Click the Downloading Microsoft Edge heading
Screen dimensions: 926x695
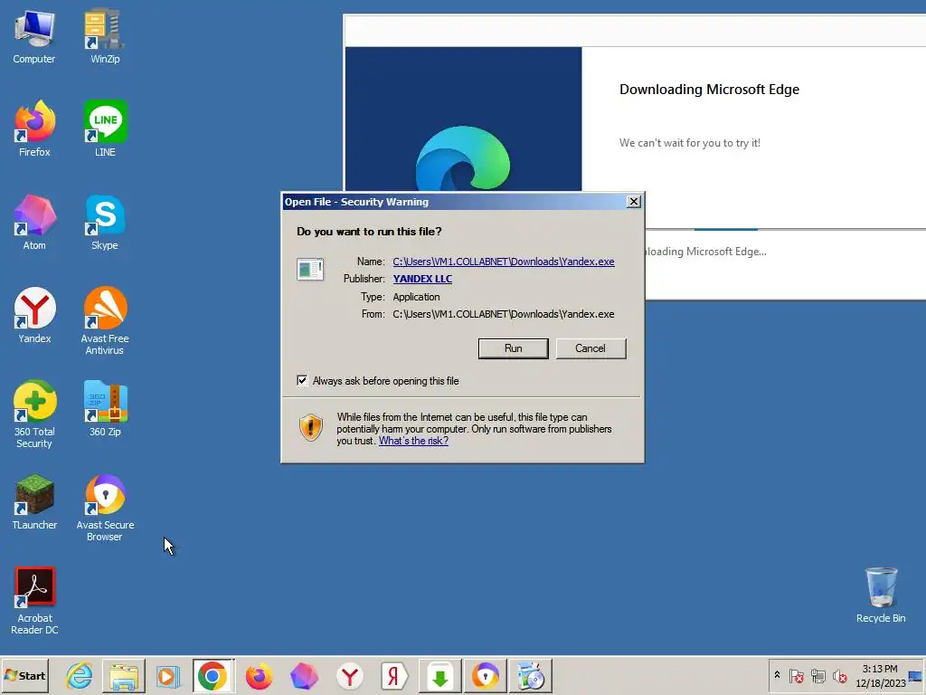click(x=709, y=90)
